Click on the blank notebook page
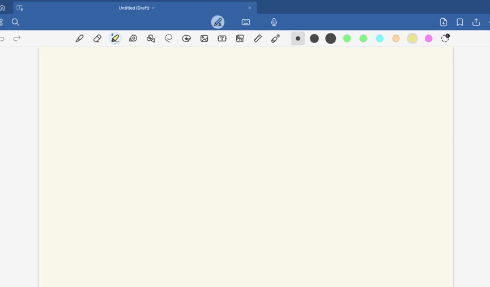490x287 pixels. point(246,167)
